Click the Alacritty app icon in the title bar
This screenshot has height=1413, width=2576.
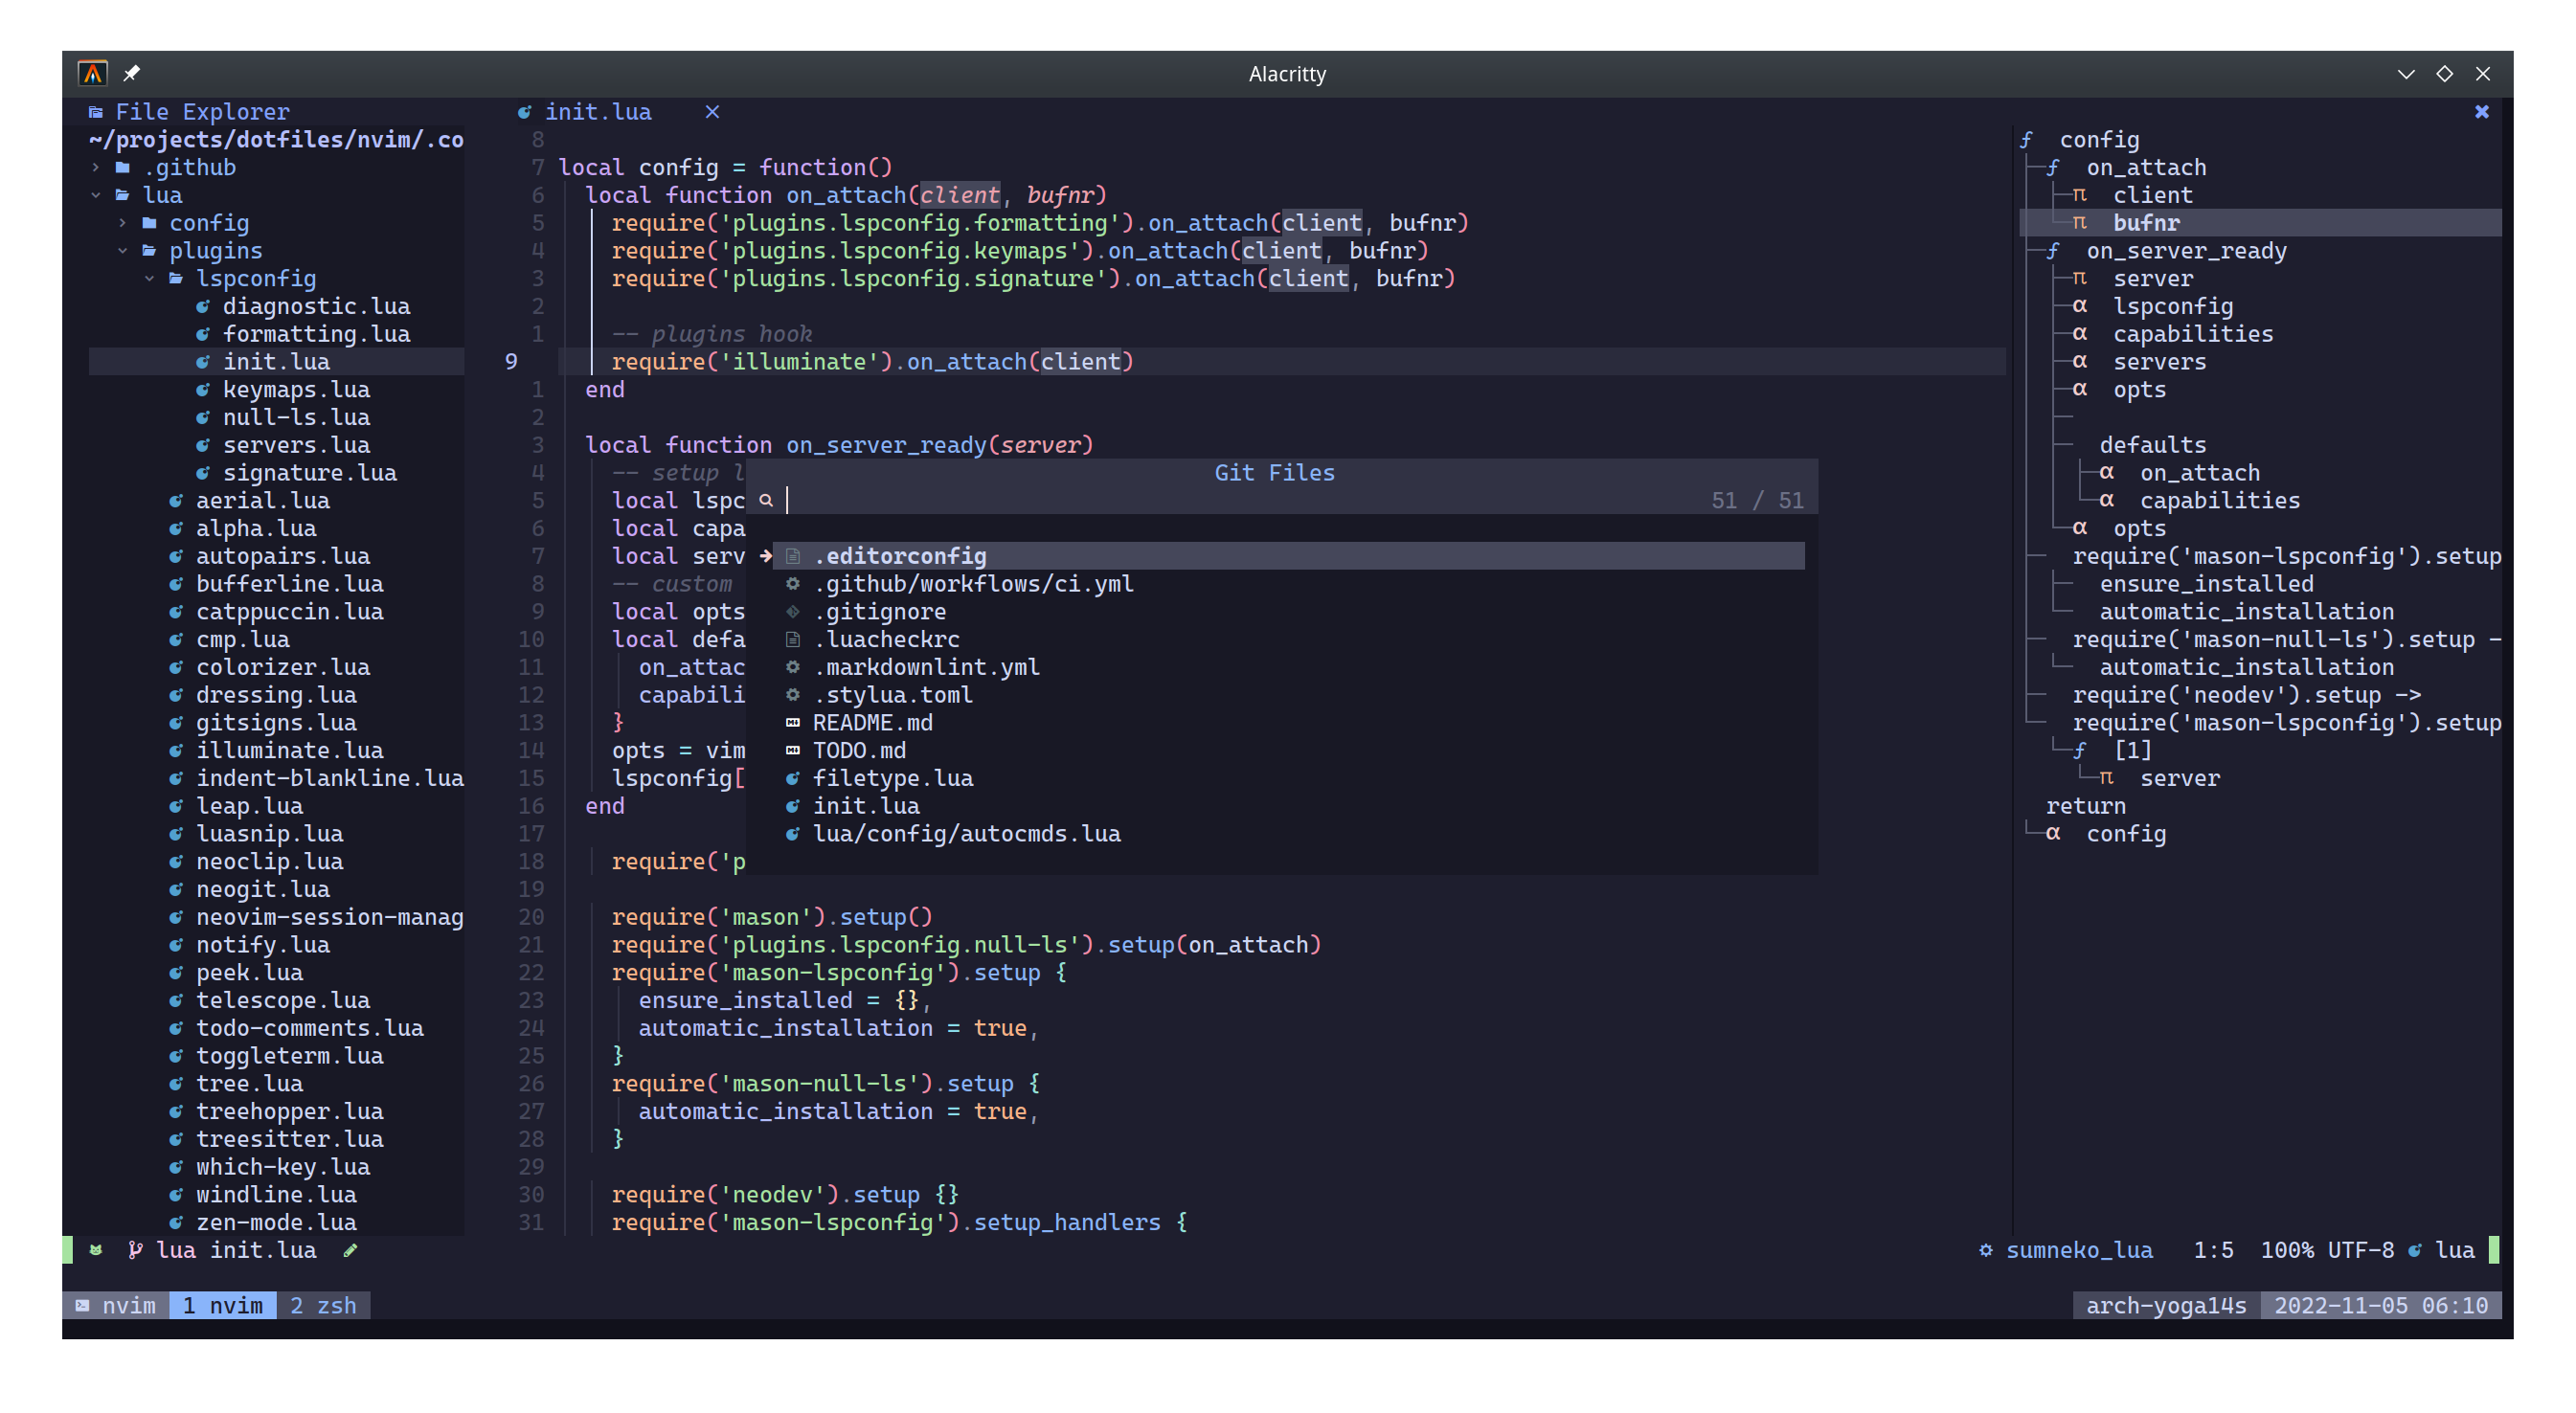(x=93, y=73)
